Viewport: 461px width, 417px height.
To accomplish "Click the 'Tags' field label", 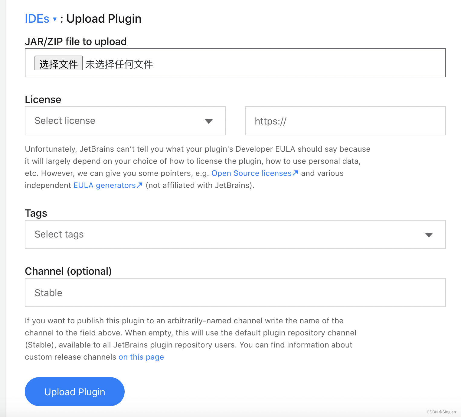I will [36, 213].
